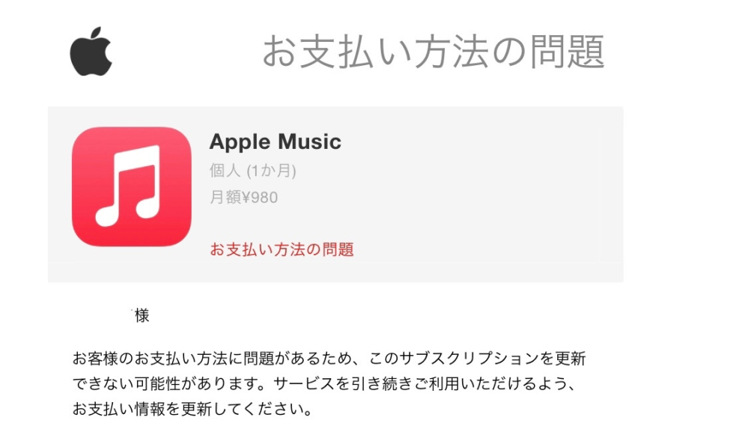Click the 様 honorific in the greeting
This screenshot has width=748, height=432.
pos(142,315)
